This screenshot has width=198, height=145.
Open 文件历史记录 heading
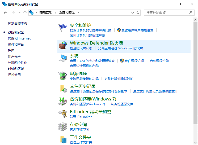pyautogui.click(x=83, y=86)
